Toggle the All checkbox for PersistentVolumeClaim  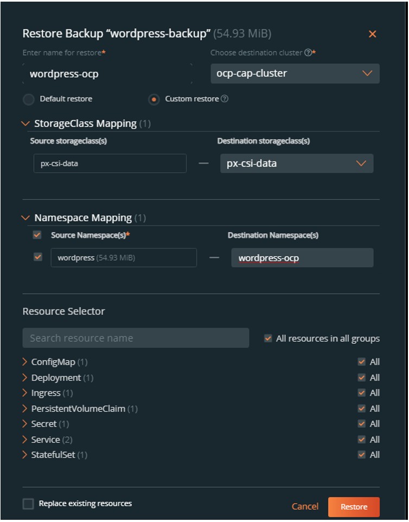point(362,408)
